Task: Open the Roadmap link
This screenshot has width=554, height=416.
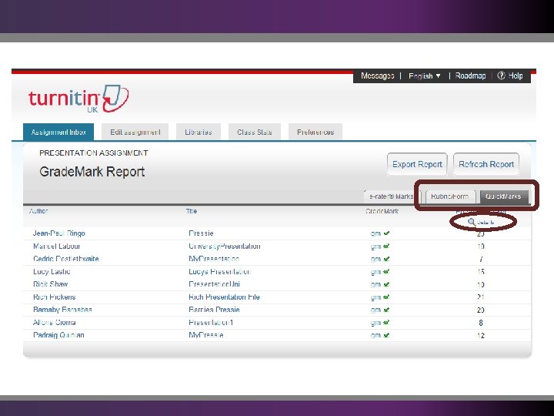Action: pyautogui.click(x=470, y=75)
